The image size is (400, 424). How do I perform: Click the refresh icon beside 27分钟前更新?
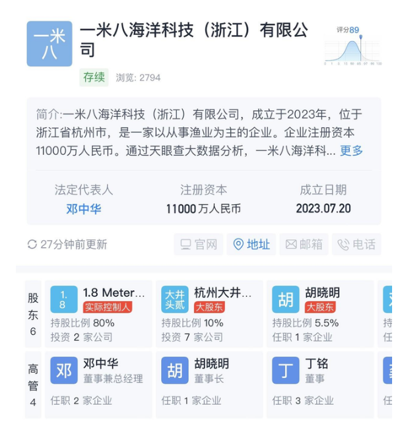(32, 245)
